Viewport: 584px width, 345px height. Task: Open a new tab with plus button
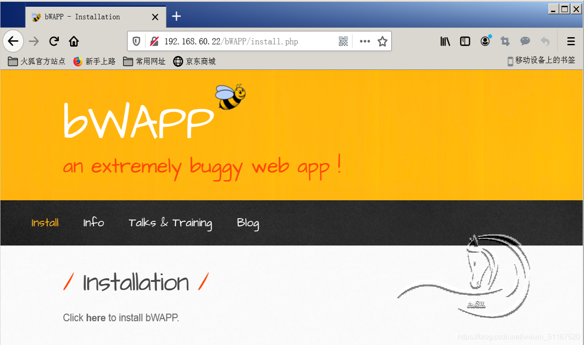177,17
